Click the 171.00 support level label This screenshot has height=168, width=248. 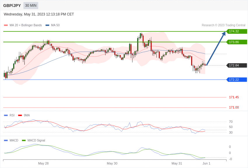234,107
